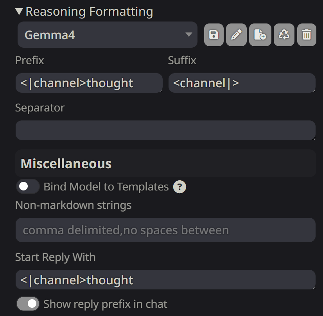Click the Non-markdown strings input box
The width and height of the screenshot is (323, 316).
[165, 230]
